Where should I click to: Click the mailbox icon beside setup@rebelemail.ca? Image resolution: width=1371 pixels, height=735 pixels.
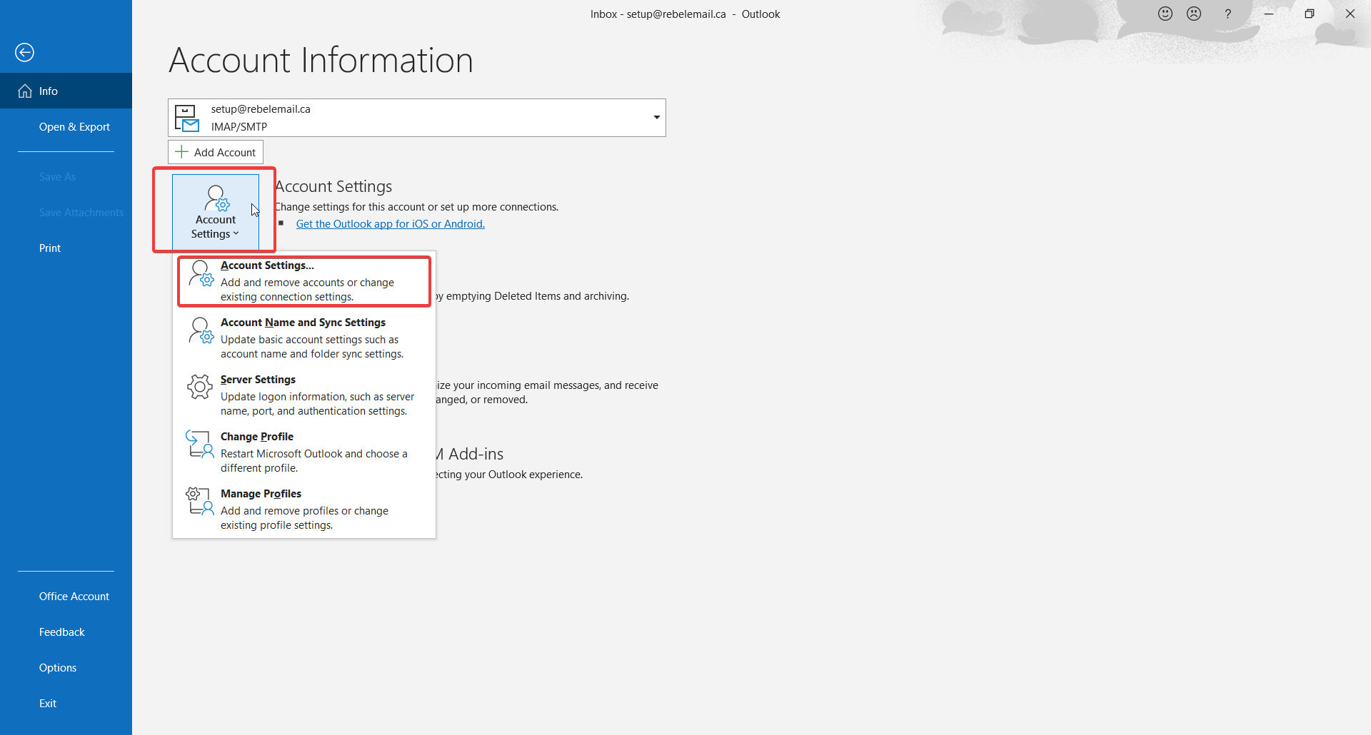click(187, 118)
